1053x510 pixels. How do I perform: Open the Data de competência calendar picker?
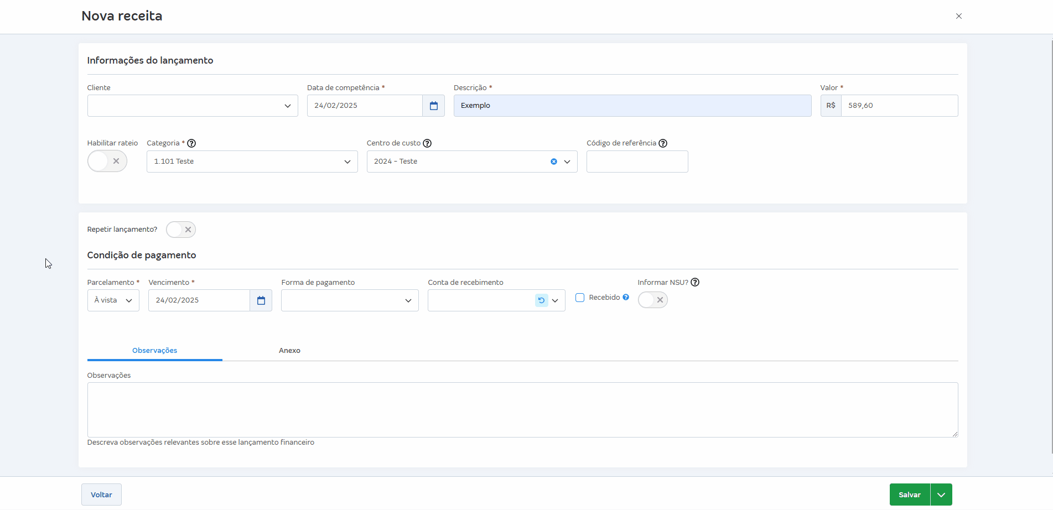pyautogui.click(x=433, y=106)
